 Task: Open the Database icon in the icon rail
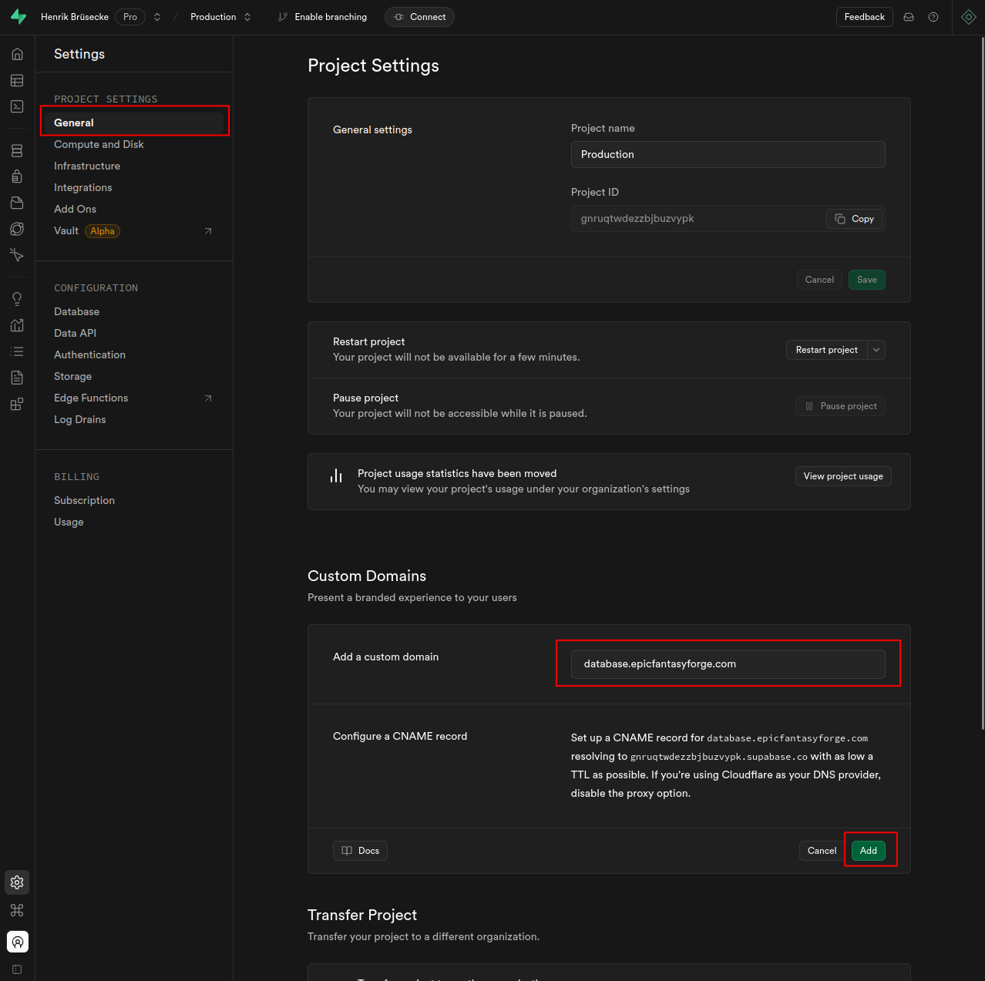pos(17,150)
